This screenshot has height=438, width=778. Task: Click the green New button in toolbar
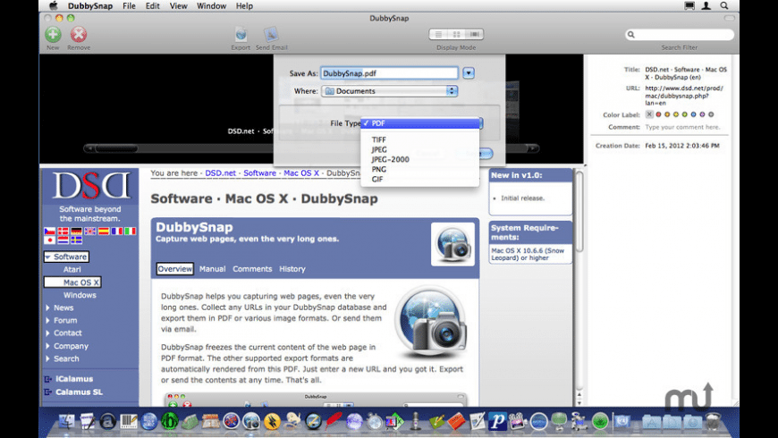(53, 34)
